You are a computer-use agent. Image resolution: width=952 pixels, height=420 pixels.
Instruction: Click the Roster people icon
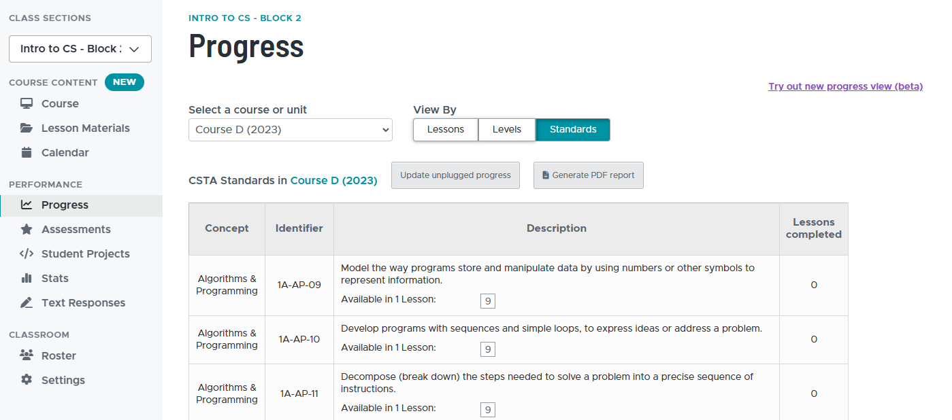coord(27,356)
